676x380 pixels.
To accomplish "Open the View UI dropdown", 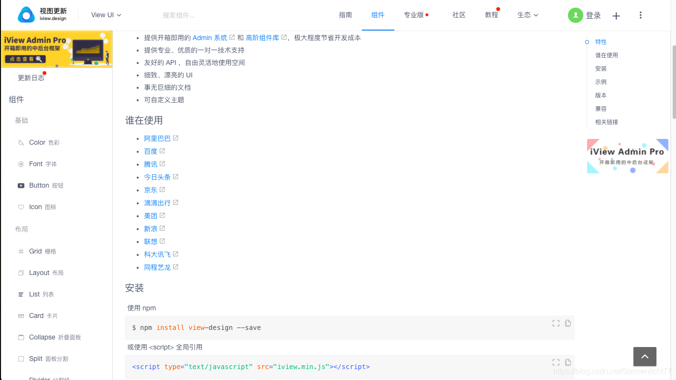I will click(x=106, y=15).
